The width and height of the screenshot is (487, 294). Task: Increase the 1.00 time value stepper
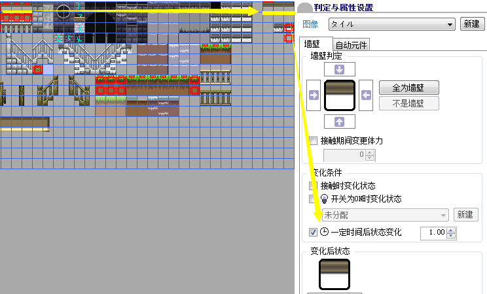point(451,230)
